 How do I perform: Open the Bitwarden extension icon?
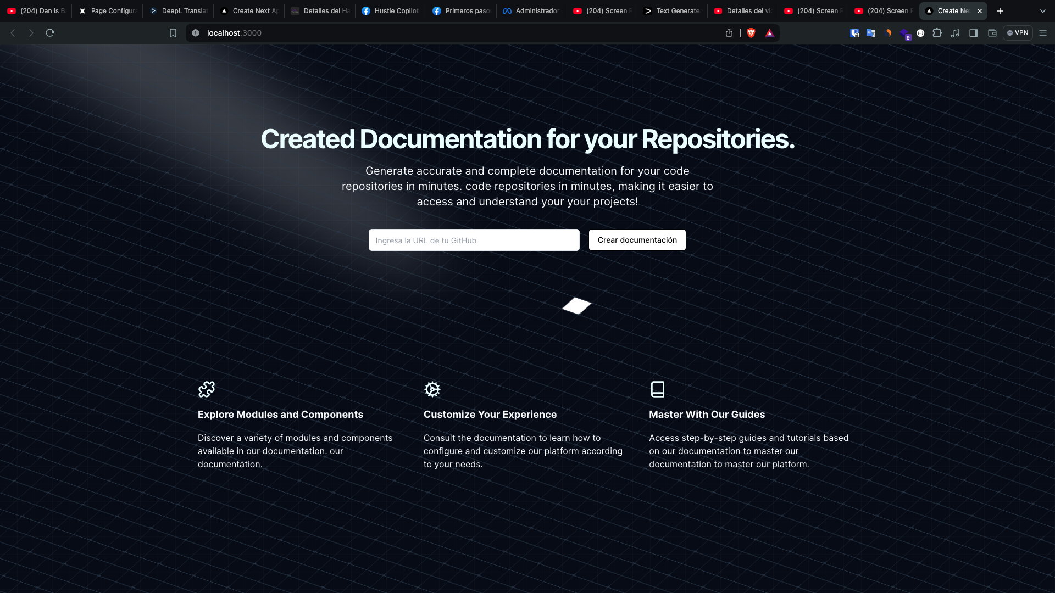click(x=854, y=33)
